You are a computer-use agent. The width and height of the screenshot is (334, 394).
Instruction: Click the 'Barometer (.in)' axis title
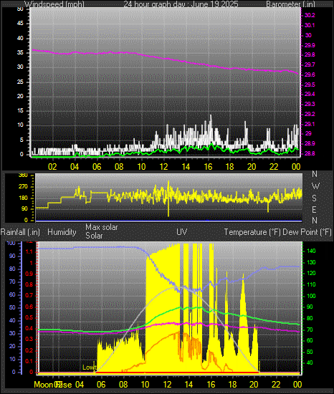coord(290,4)
